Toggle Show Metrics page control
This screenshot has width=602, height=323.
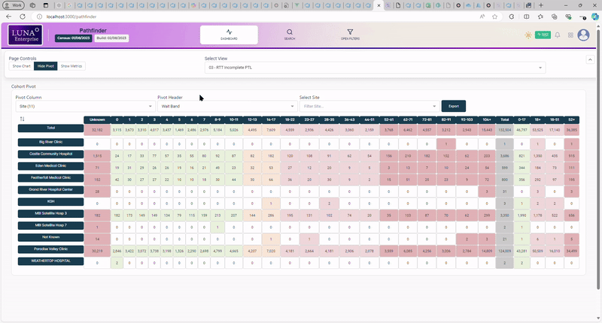pyautogui.click(x=71, y=66)
